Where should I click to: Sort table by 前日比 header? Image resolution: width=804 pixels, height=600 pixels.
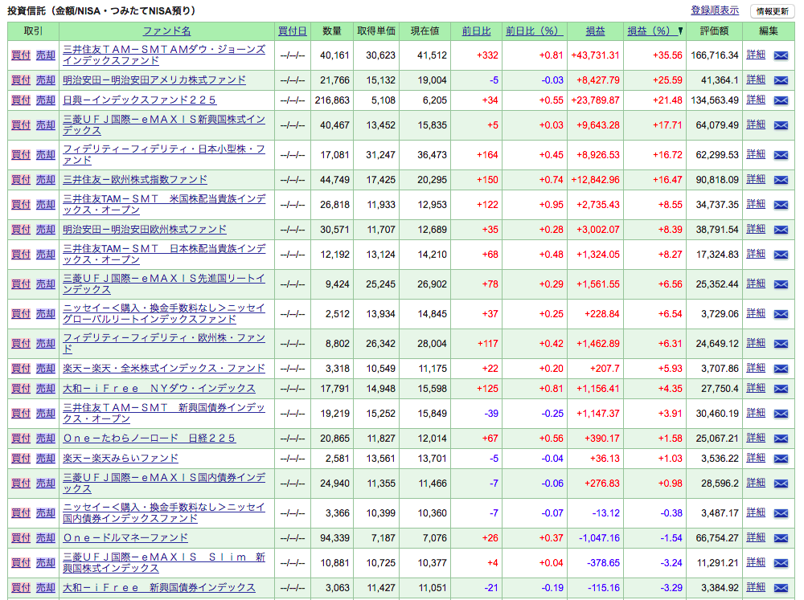[x=476, y=31]
